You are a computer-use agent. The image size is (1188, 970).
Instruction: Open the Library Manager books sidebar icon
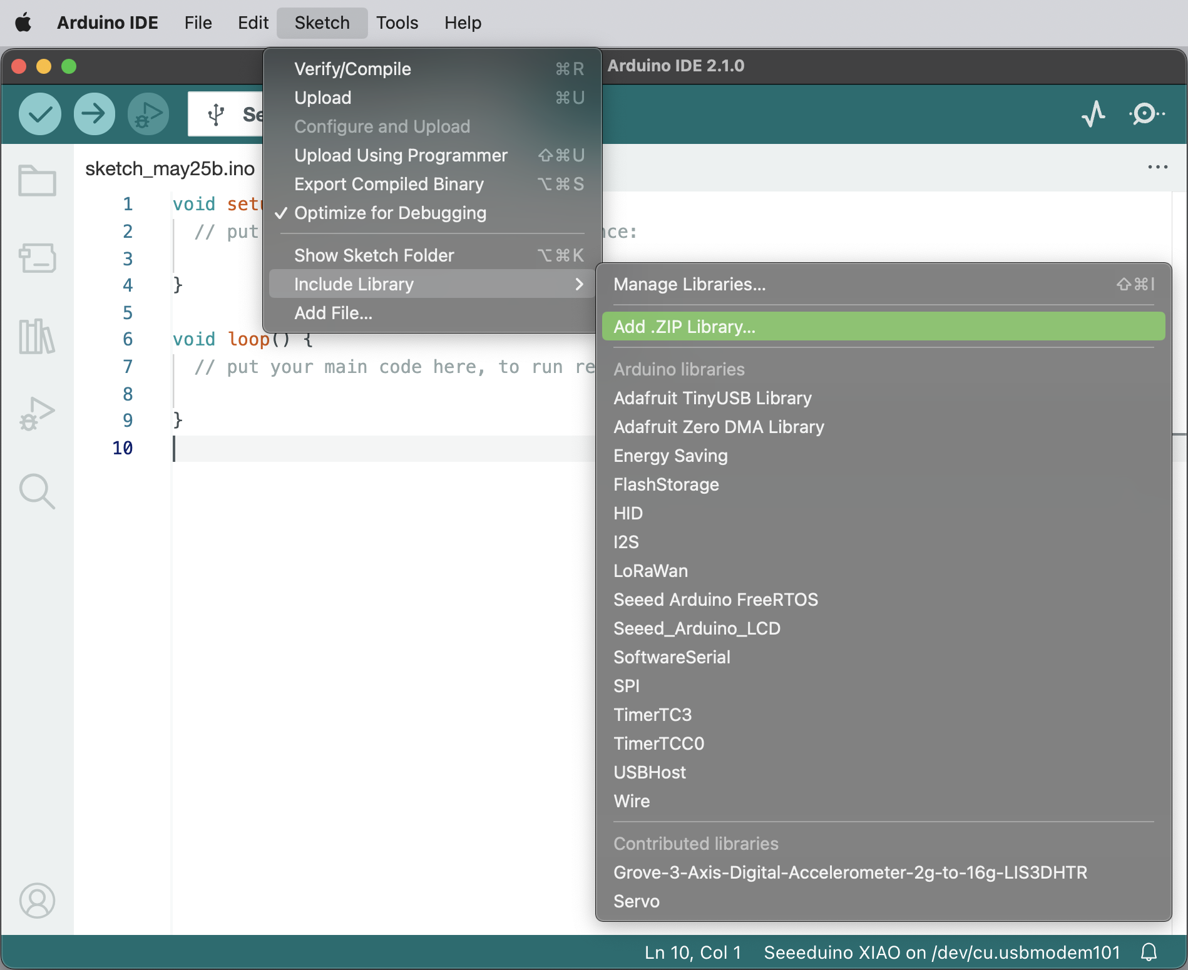click(38, 336)
